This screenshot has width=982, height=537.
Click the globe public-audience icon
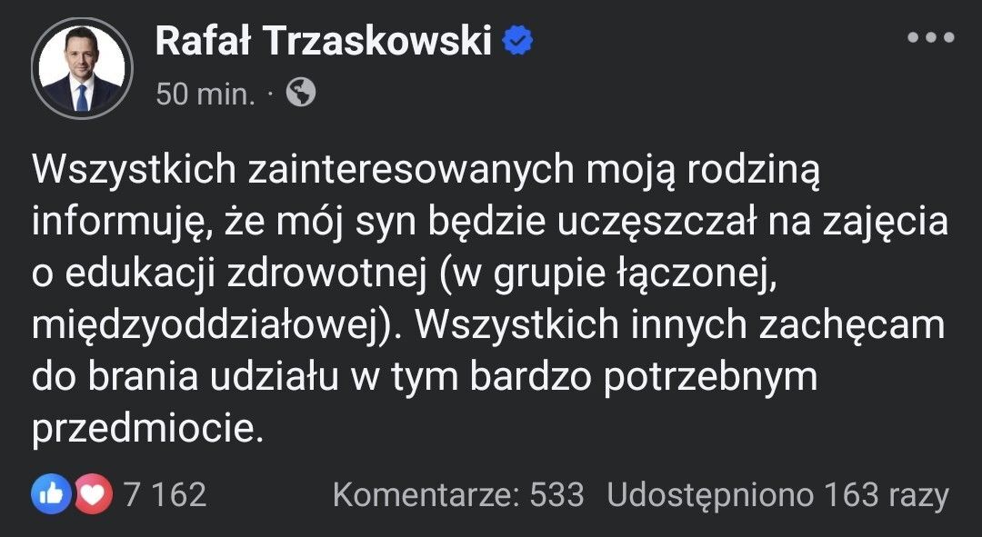(301, 92)
